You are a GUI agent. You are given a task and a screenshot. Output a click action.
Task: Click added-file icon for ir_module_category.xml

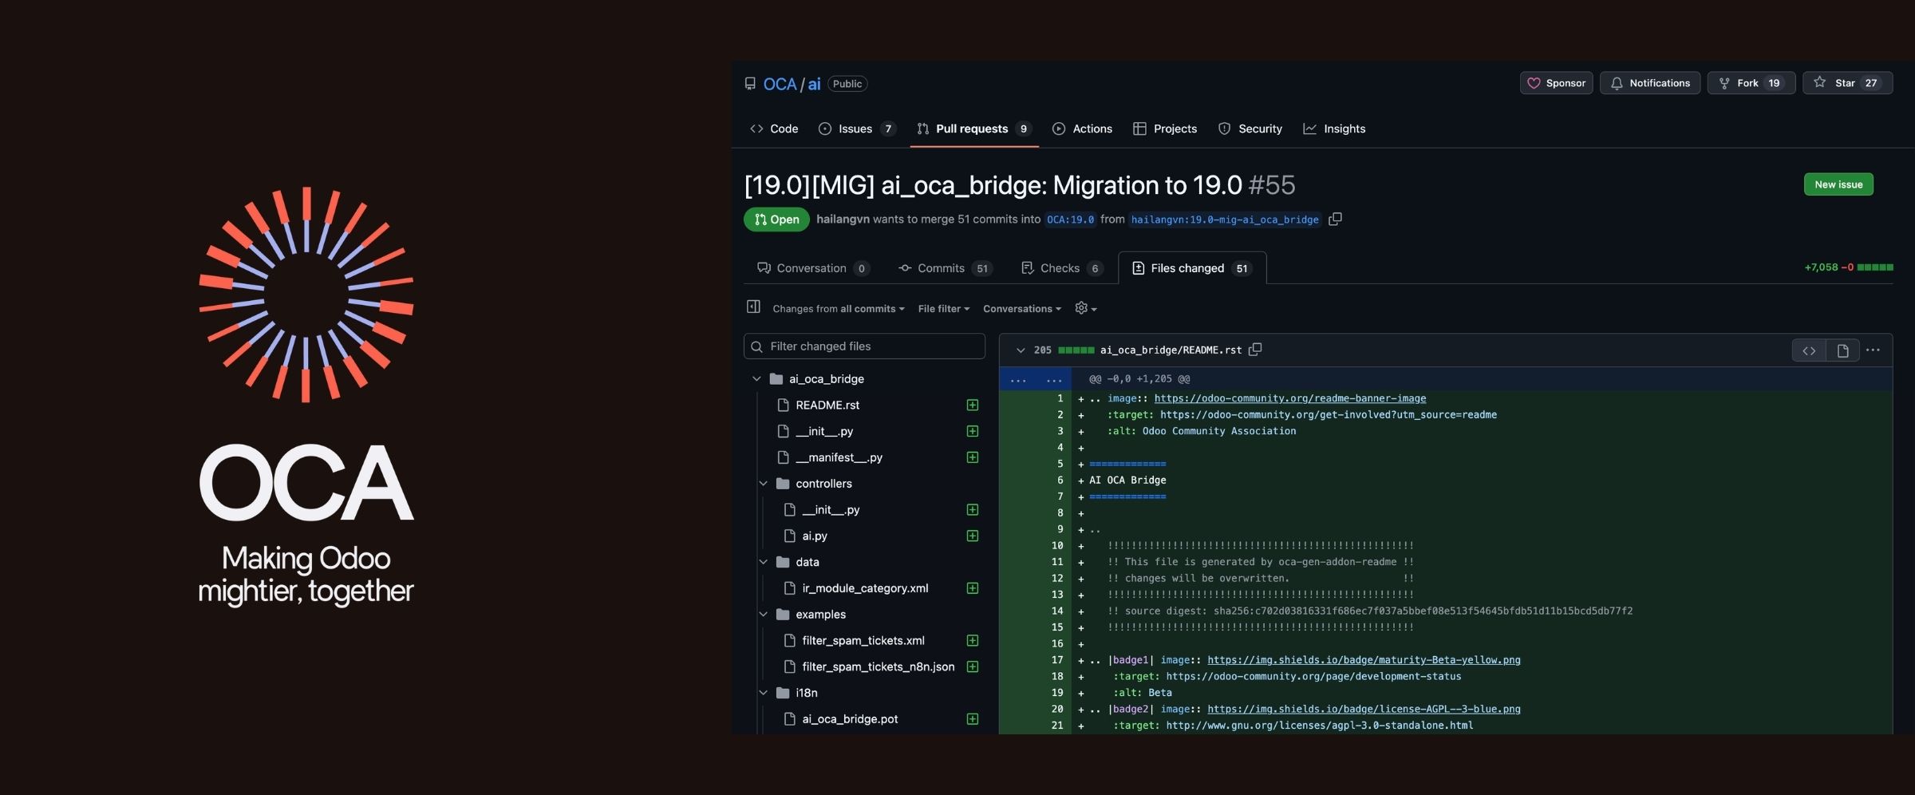pyautogui.click(x=973, y=588)
